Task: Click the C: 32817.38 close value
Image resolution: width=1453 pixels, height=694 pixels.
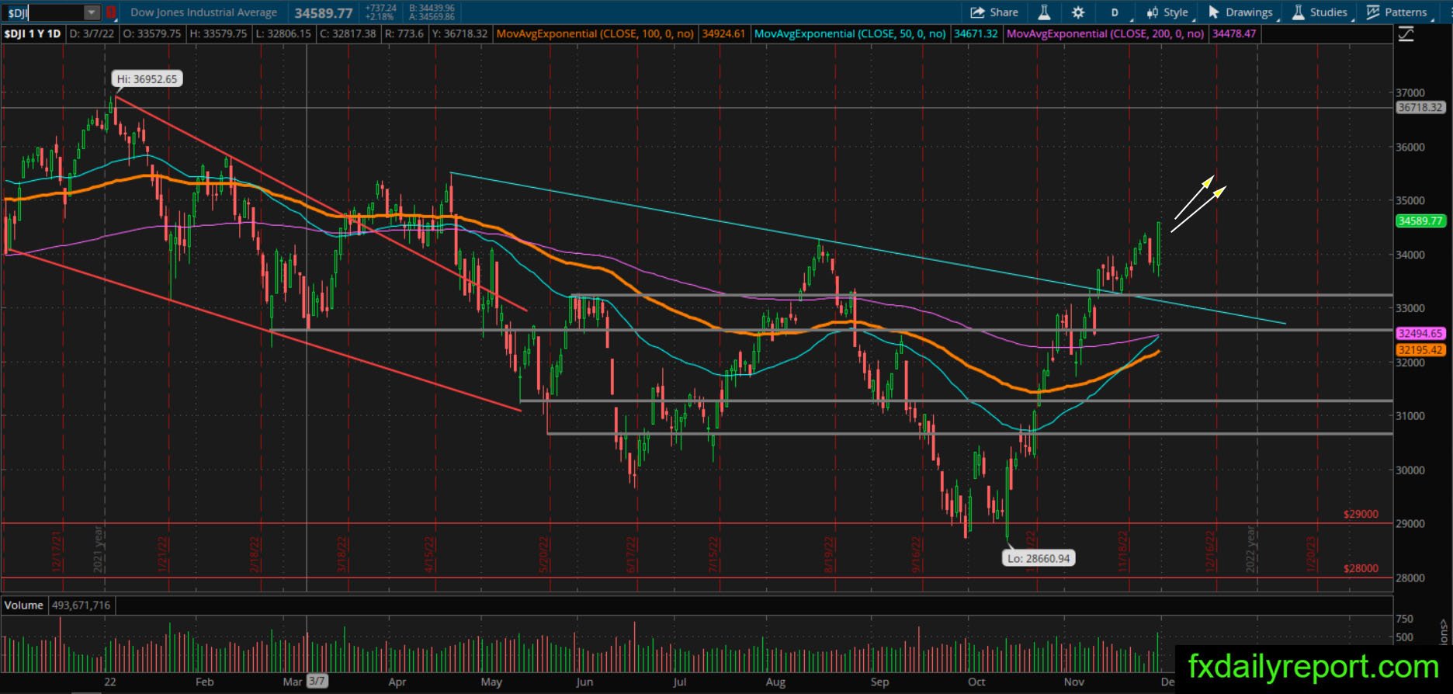Action: click(348, 34)
